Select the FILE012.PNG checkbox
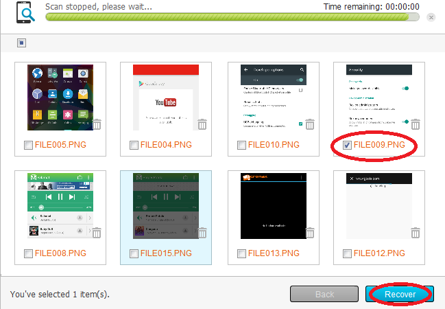Screen dimensions: 445x309 coord(348,254)
